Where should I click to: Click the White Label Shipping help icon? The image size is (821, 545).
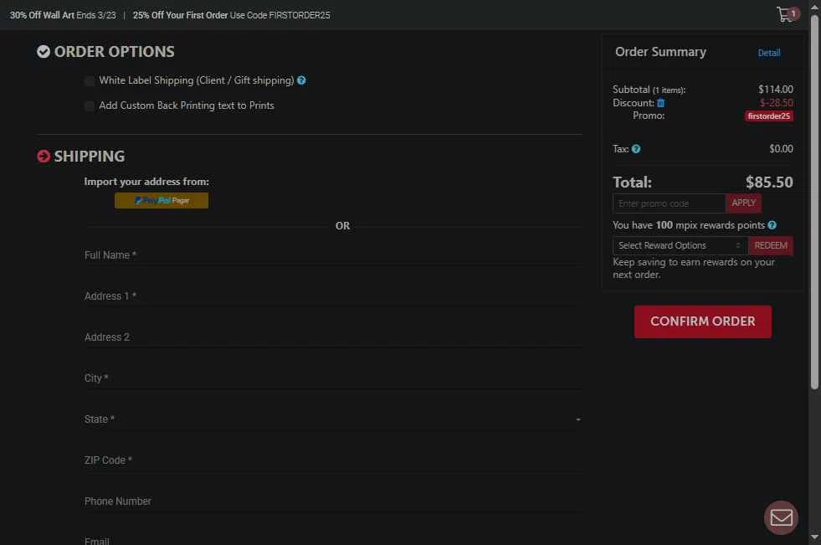pyautogui.click(x=301, y=80)
